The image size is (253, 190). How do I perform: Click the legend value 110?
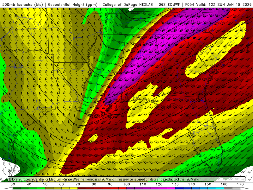143,184
